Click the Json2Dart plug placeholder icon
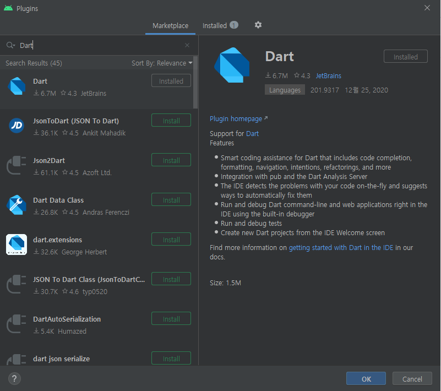 [x=17, y=165]
